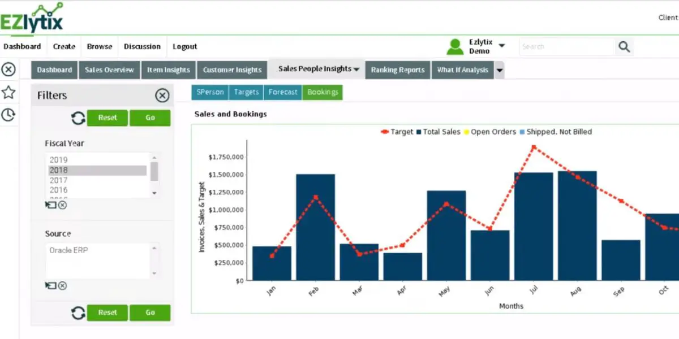The width and height of the screenshot is (679, 339).
Task: Click the circled X icon in left sidebar
Action: click(x=8, y=69)
